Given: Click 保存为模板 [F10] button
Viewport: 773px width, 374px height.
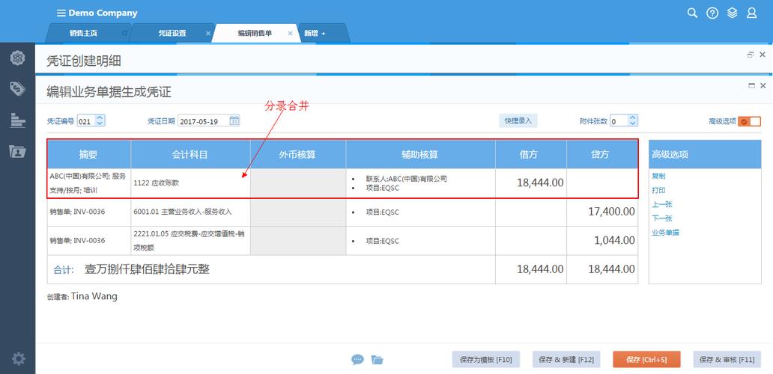Looking at the screenshot, I should coord(486,360).
